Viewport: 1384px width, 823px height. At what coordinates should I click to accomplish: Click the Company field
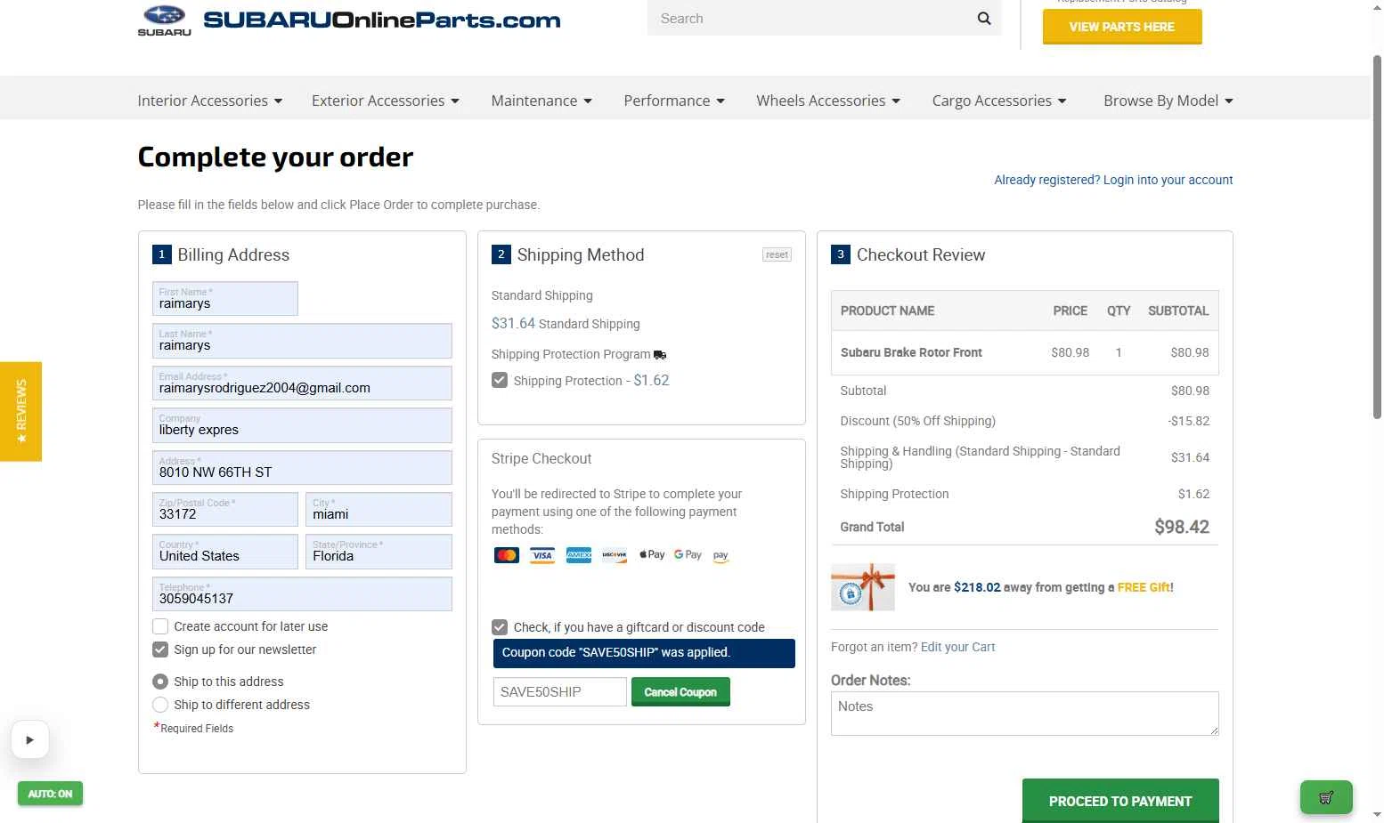click(x=302, y=425)
